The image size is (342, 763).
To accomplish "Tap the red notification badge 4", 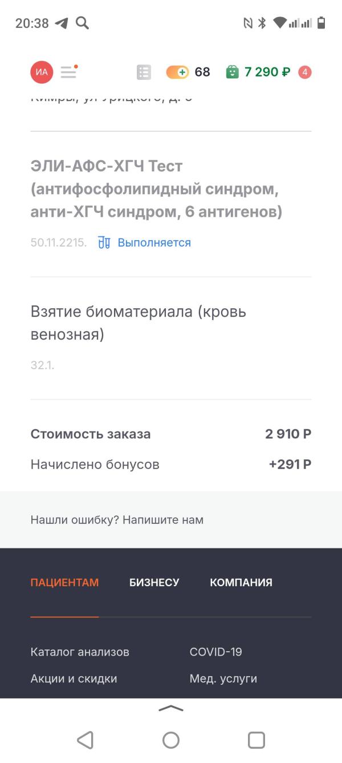I will coord(305,72).
